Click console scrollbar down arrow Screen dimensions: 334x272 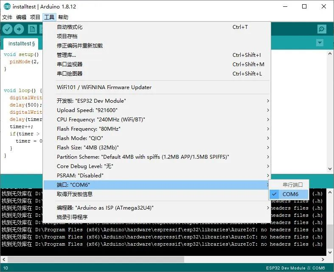[x=330, y=252]
